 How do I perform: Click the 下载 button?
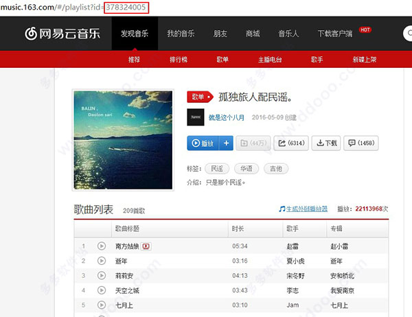click(326, 143)
